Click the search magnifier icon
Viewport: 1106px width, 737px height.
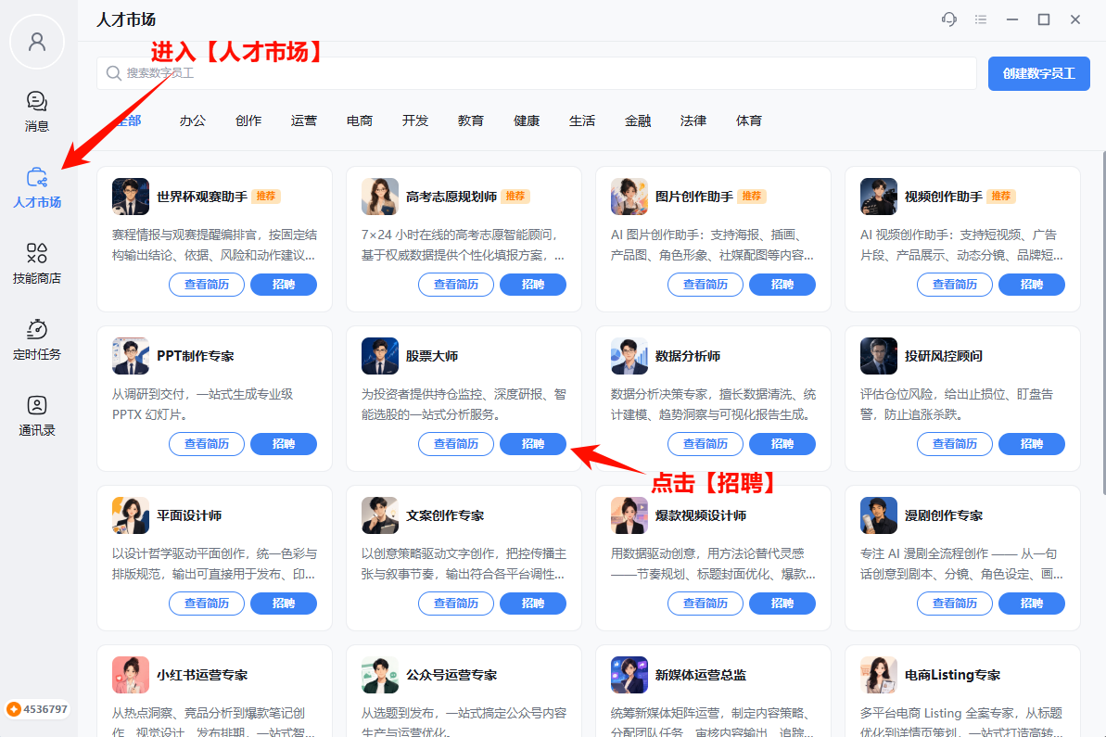point(113,73)
